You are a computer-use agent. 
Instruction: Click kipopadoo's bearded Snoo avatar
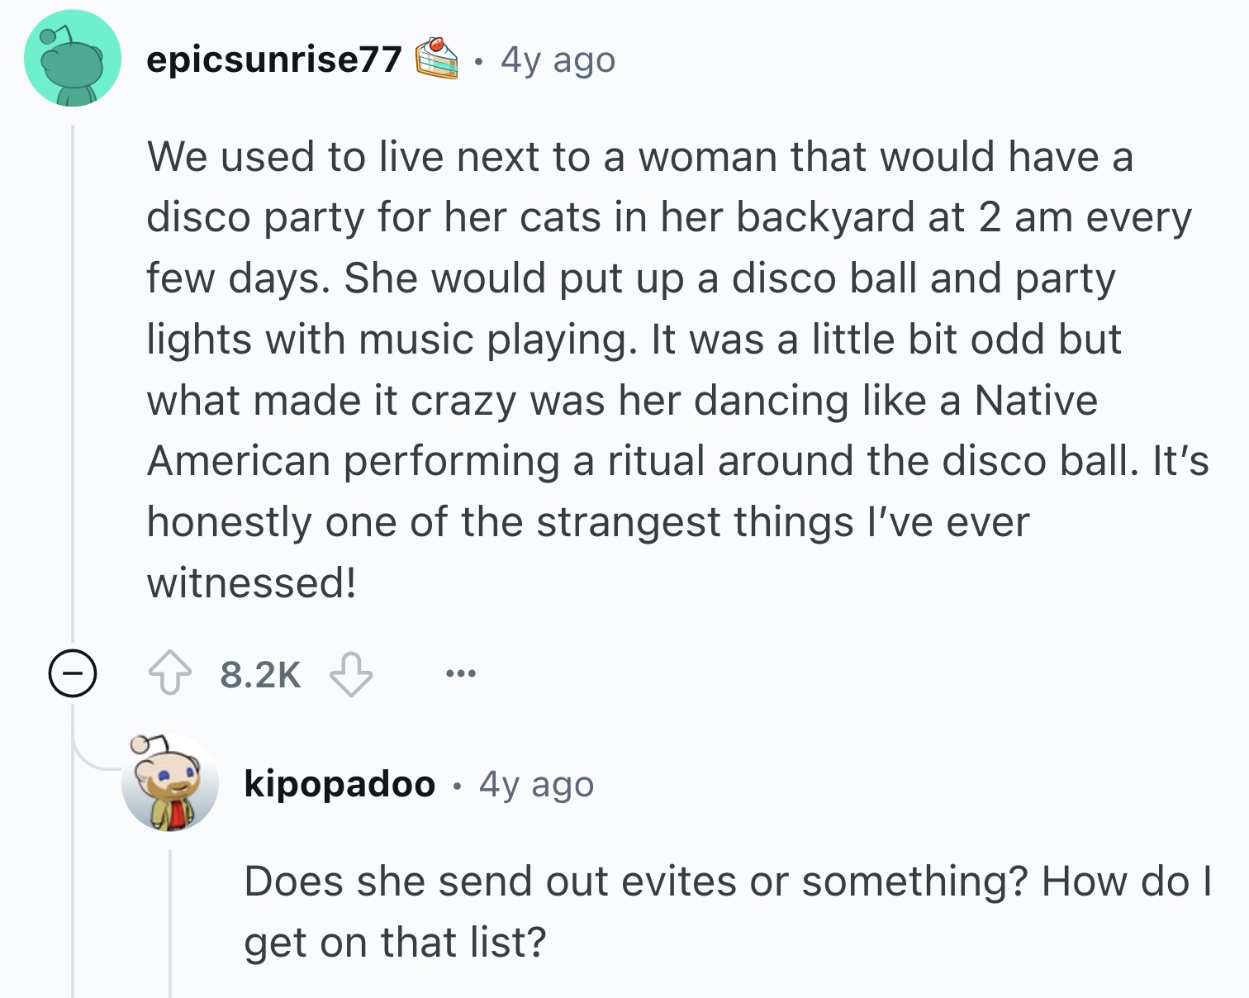(170, 783)
